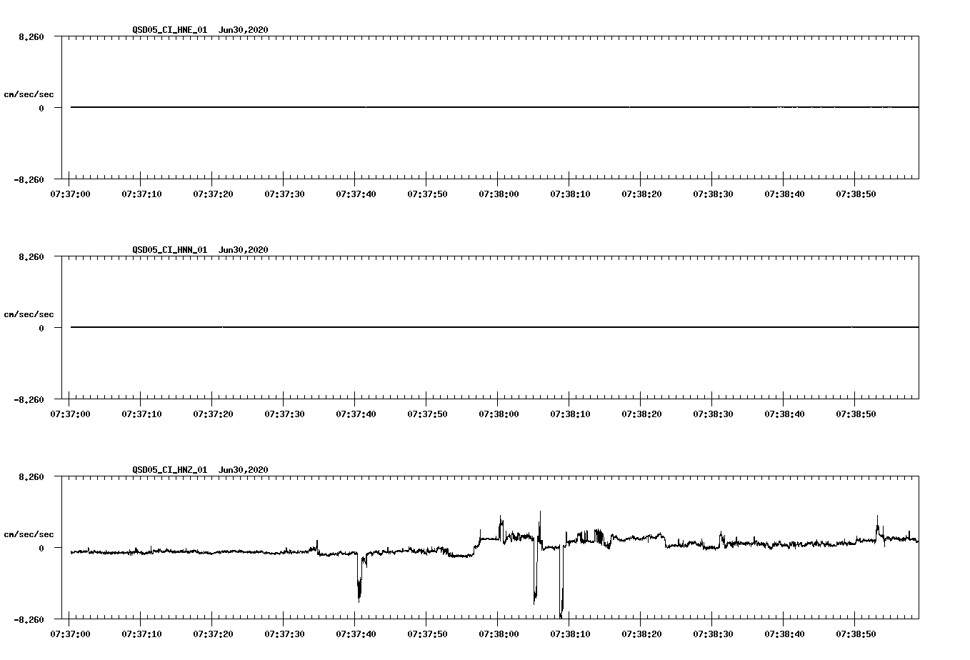
Task: Click 07:38:30 label under HNZ plot
Action: [713, 634]
